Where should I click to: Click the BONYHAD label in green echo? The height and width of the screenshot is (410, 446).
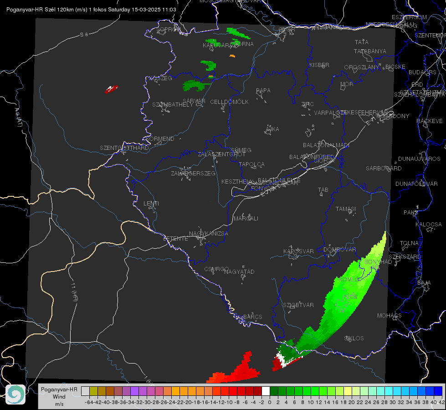point(378,262)
